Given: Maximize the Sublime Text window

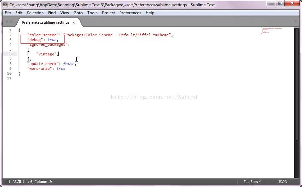Looking at the screenshot, I should tap(280, 4).
